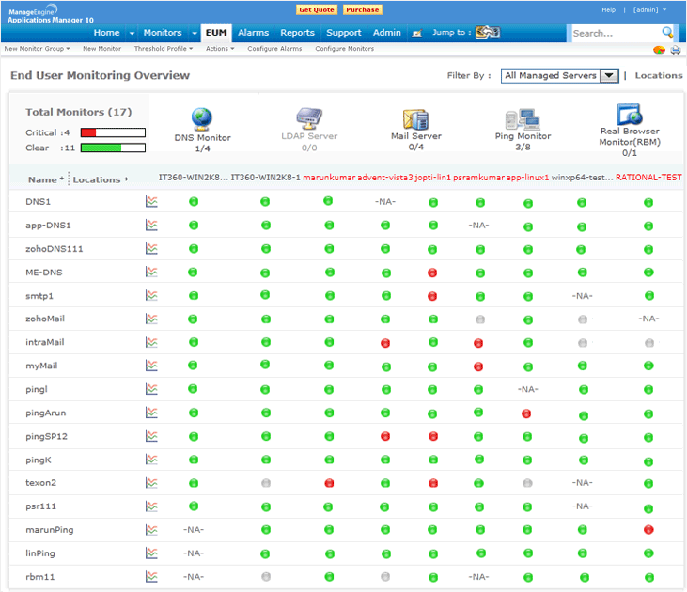Go to the Home tab

106,33
